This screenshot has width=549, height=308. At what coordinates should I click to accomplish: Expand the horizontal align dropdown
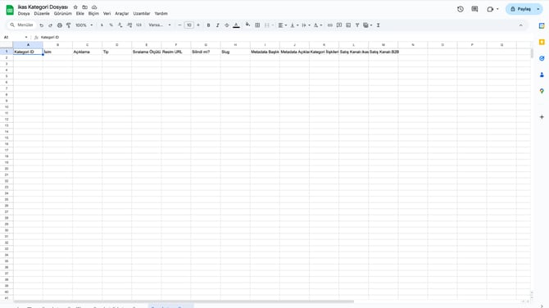tap(283, 25)
